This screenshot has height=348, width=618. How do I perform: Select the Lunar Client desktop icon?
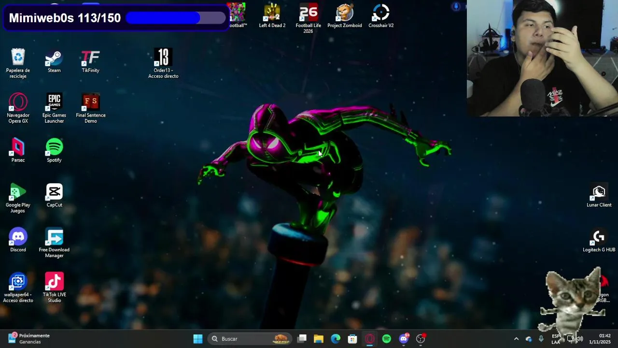pos(599,195)
